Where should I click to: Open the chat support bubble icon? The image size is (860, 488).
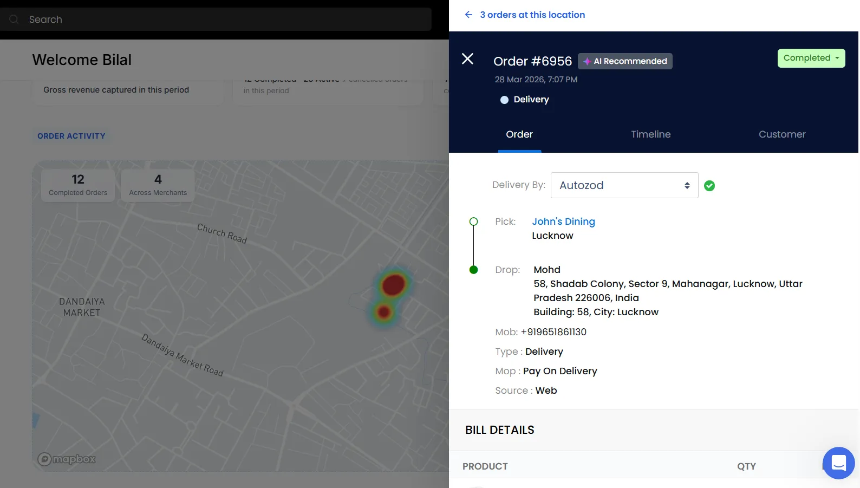838,463
